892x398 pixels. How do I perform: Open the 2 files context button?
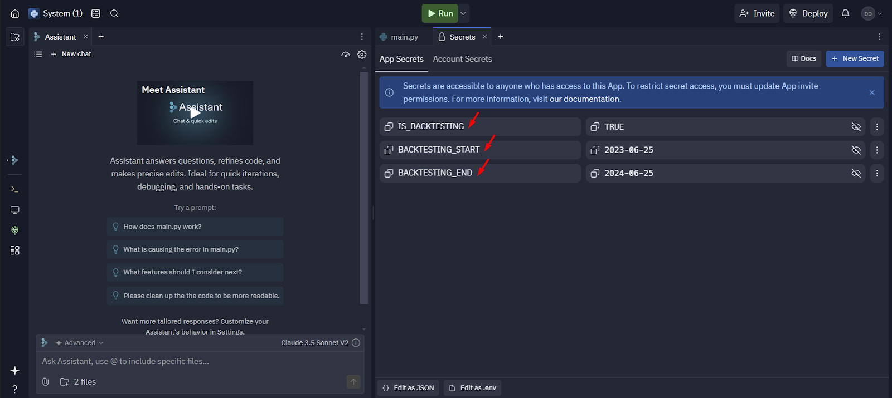(78, 382)
